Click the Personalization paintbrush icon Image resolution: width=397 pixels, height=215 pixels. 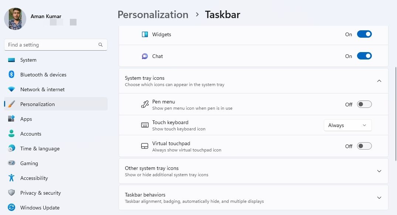point(11,104)
